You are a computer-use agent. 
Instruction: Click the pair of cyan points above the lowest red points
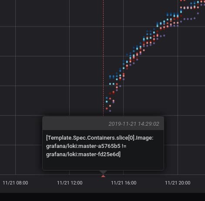click(x=112, y=84)
